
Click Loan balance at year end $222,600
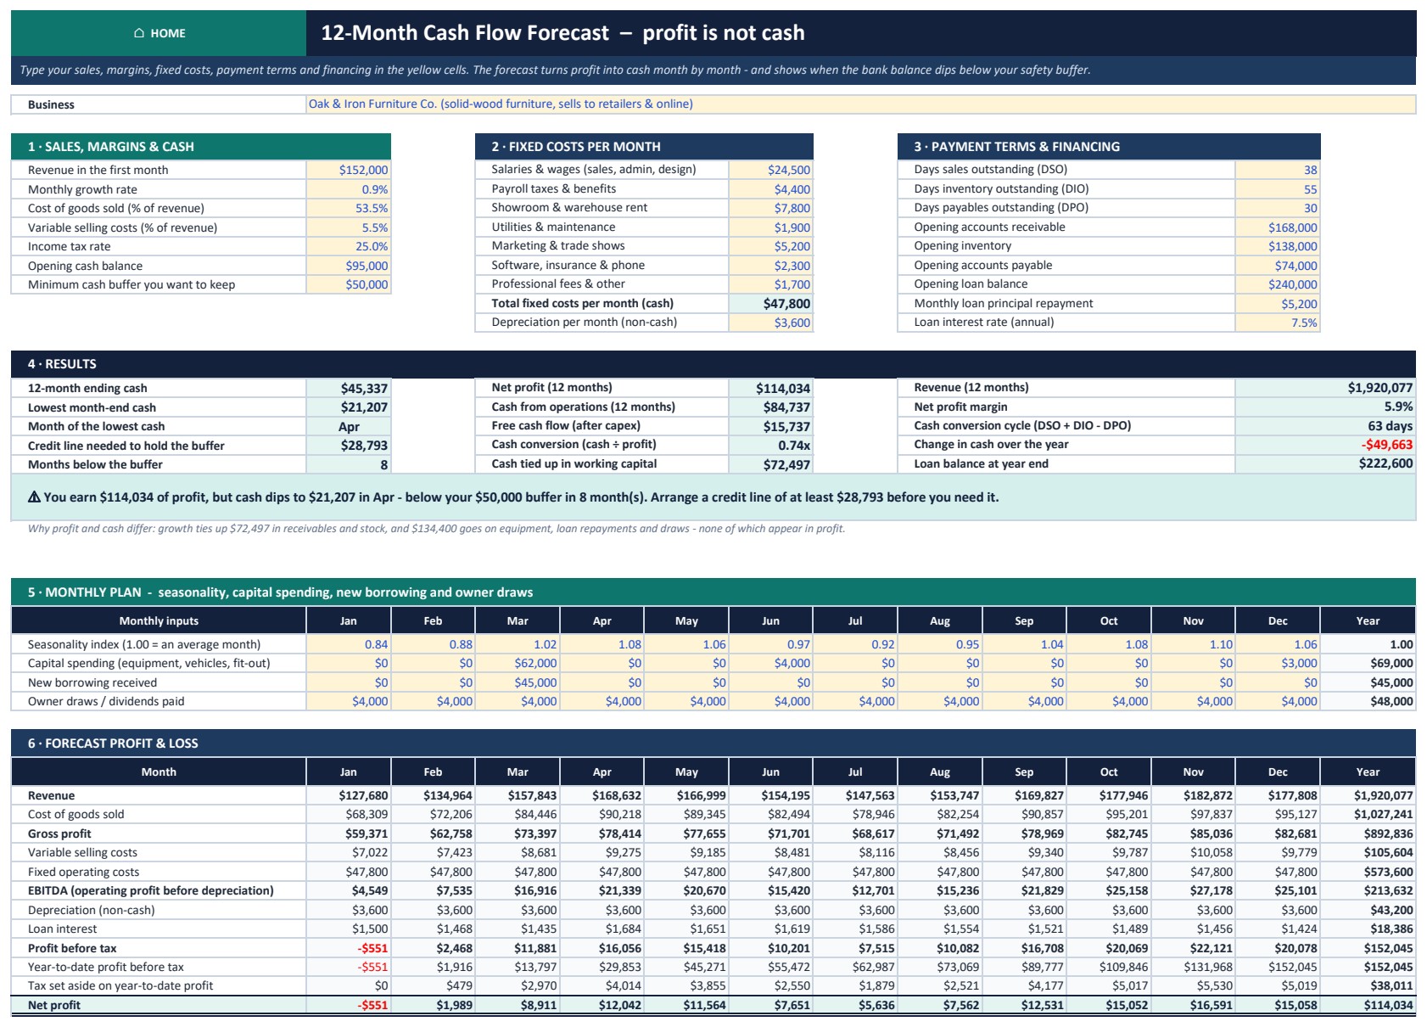pyautogui.click(x=1325, y=464)
